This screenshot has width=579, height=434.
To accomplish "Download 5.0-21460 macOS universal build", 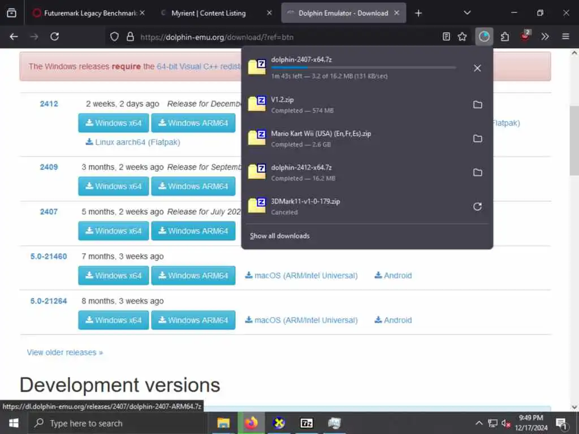I will (301, 275).
